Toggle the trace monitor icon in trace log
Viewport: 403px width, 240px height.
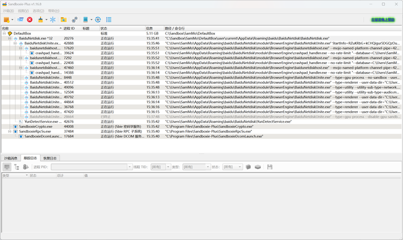[x=7, y=167]
